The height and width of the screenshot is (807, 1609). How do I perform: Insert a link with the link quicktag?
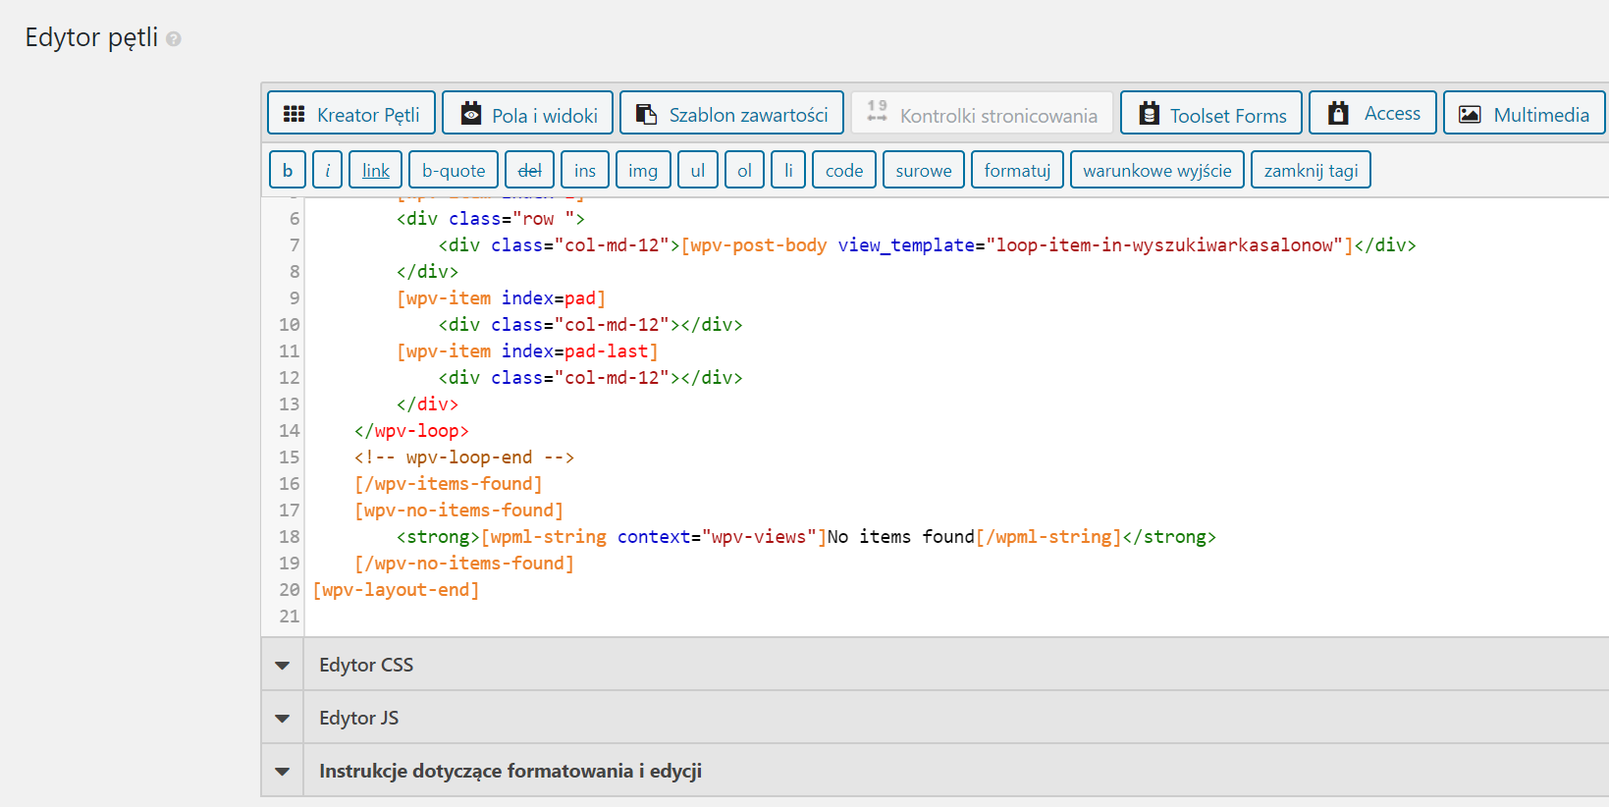tap(376, 170)
